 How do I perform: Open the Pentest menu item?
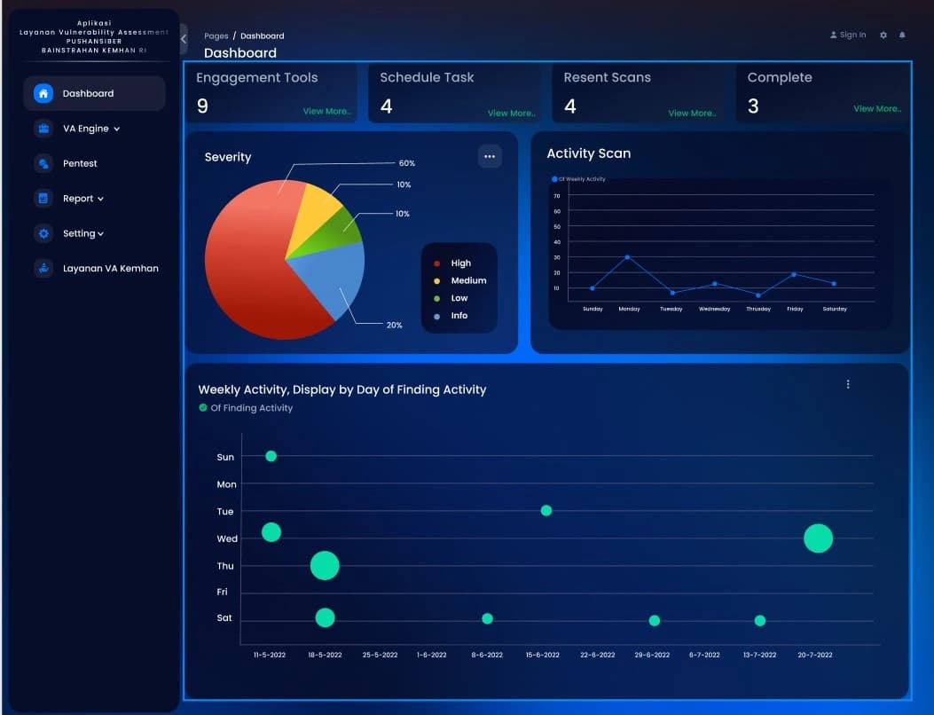coord(80,164)
